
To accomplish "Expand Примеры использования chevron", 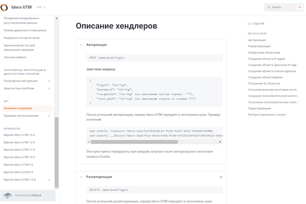I will (x=49, y=116).
